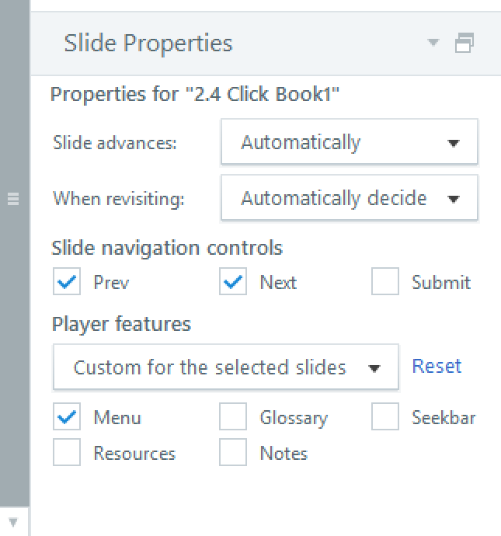
Task: Expand the When revisiting dropdown
Action: tap(349, 198)
